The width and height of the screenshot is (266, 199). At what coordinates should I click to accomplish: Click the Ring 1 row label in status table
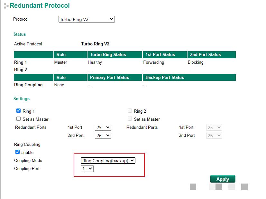click(x=20, y=62)
